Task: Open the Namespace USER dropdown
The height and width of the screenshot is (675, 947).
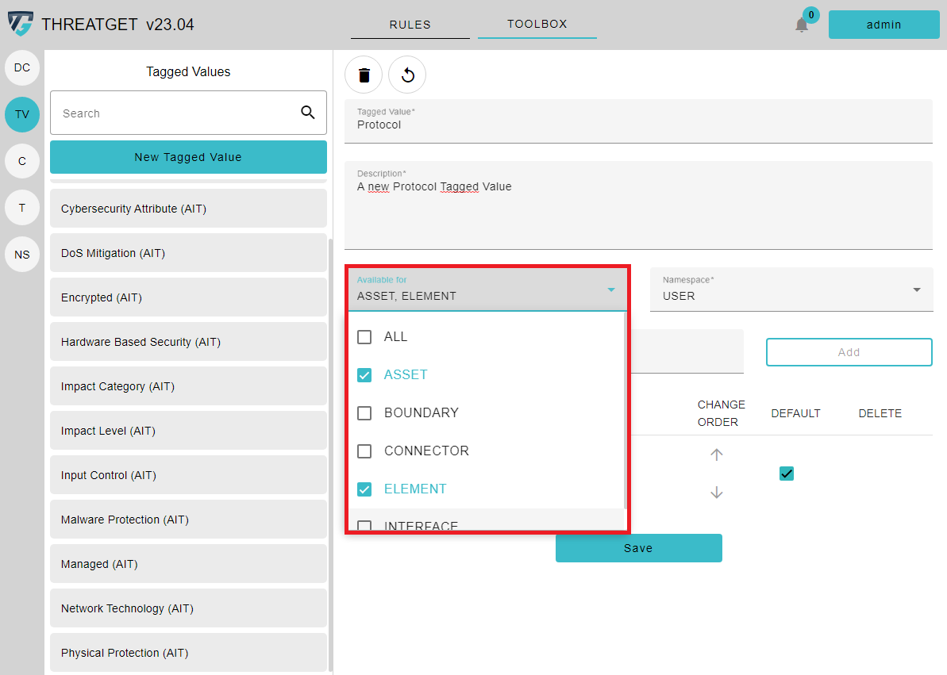Action: click(791, 290)
